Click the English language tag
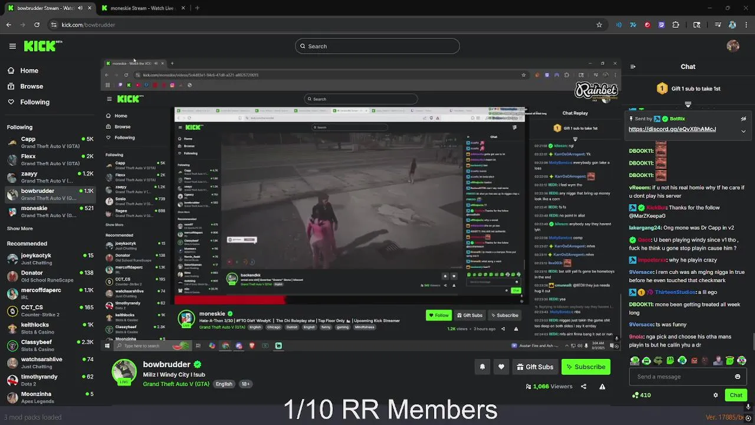Viewport: 755px width, 425px height. pyautogui.click(x=224, y=384)
